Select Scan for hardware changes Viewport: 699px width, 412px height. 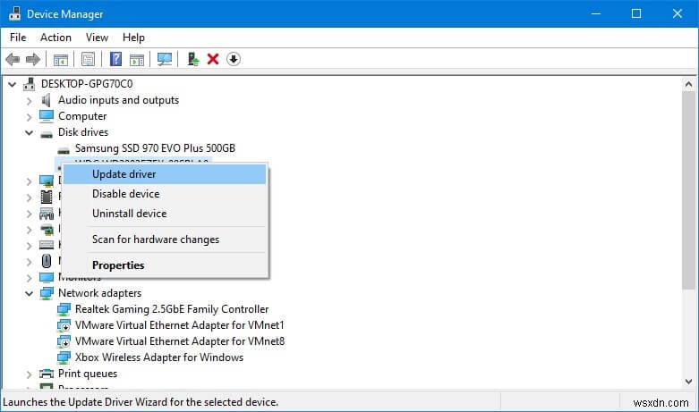(165, 240)
